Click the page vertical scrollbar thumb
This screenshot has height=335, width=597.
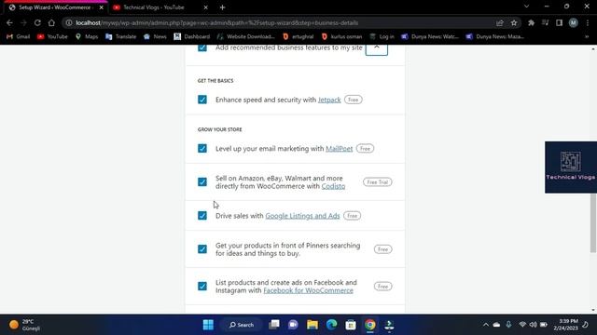[593, 222]
